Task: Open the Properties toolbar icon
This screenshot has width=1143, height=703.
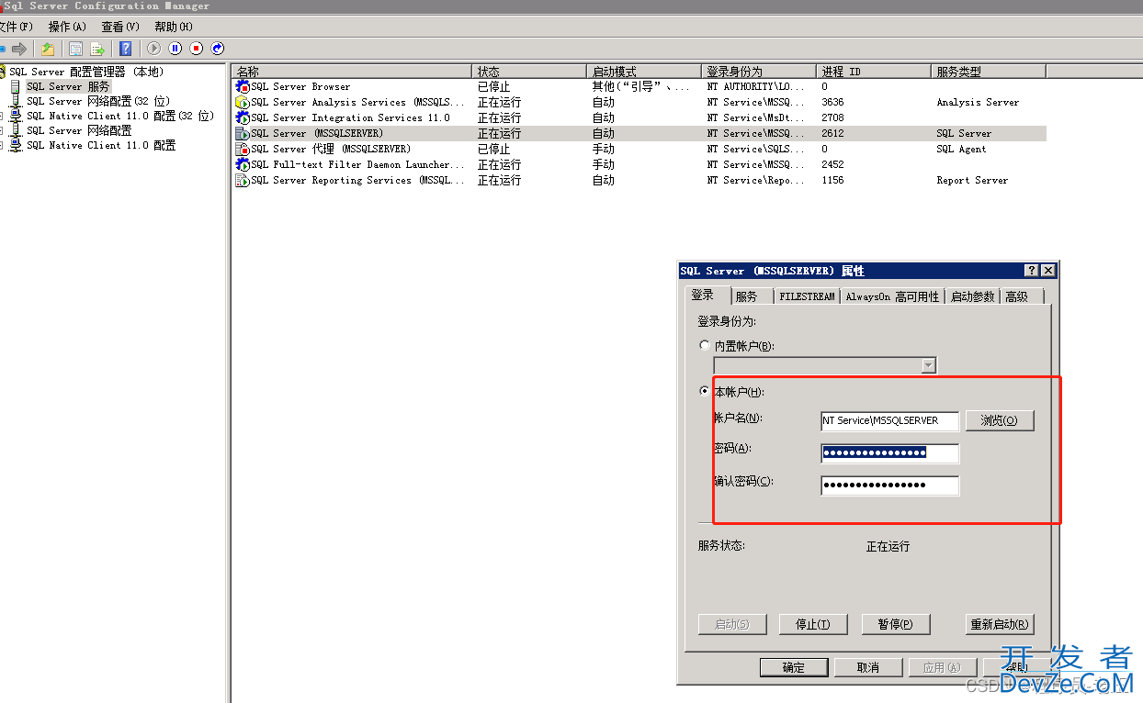Action: tap(76, 49)
